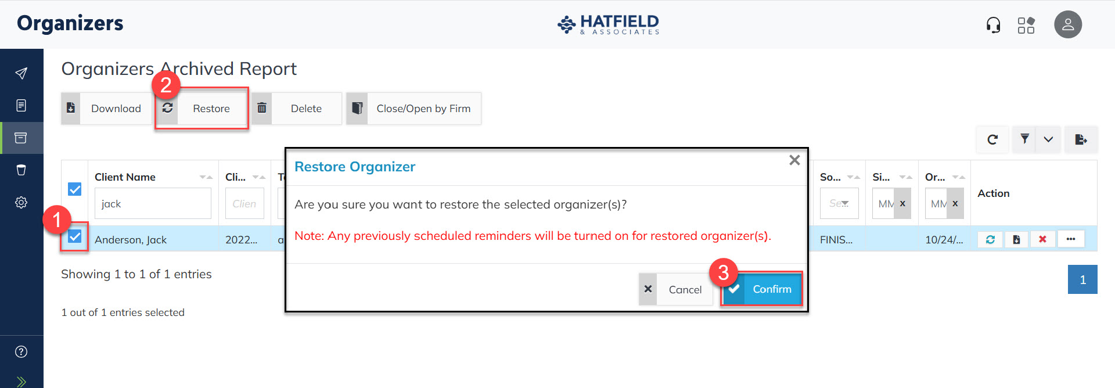
Task: Uncheck the Anderson, Jack row checkbox
Action: (x=75, y=236)
